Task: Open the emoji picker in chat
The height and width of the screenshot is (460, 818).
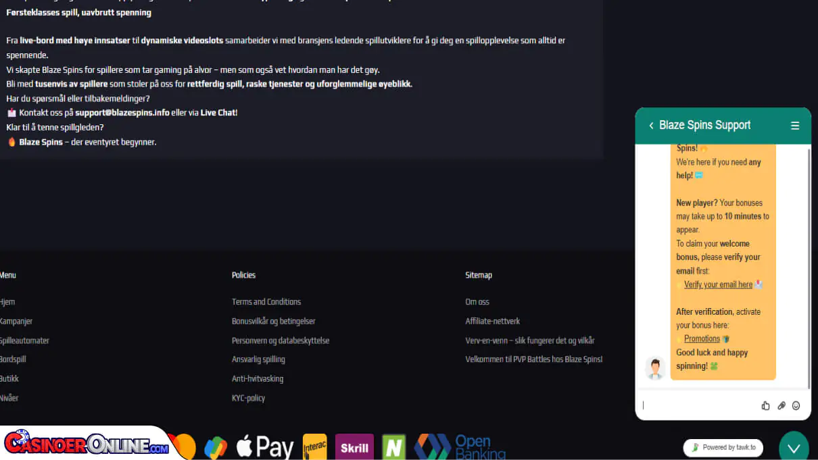Action: pyautogui.click(x=796, y=405)
